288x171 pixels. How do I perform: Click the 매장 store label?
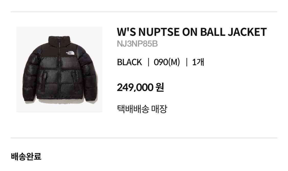click(x=159, y=109)
